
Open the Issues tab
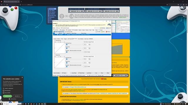pyautogui.click(x=100, y=30)
